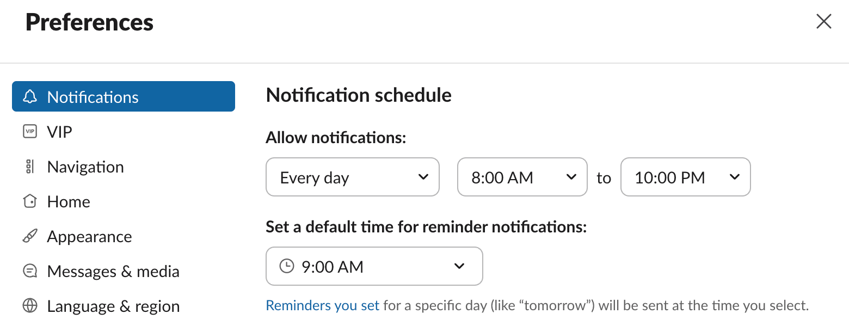This screenshot has height=332, width=849.
Task: Open Language & region settings
Action: click(x=113, y=306)
